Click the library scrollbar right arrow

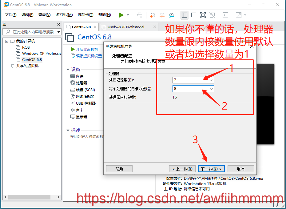(x=58, y=197)
